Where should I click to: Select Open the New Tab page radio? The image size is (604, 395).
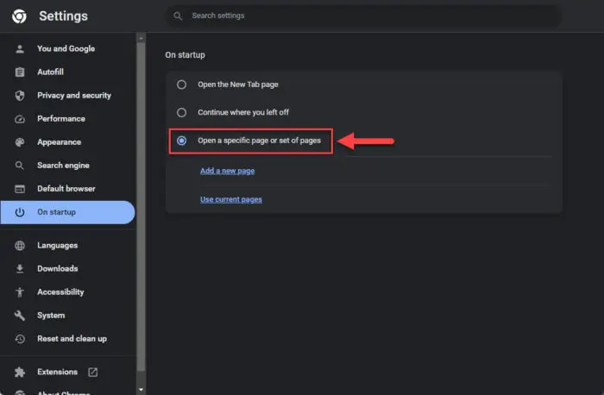point(181,85)
